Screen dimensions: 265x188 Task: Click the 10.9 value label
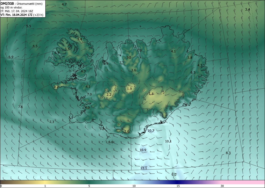tap(143, 150)
